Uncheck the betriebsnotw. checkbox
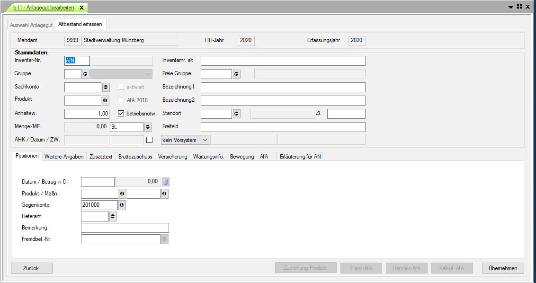This screenshot has height=283, width=536. click(121, 114)
